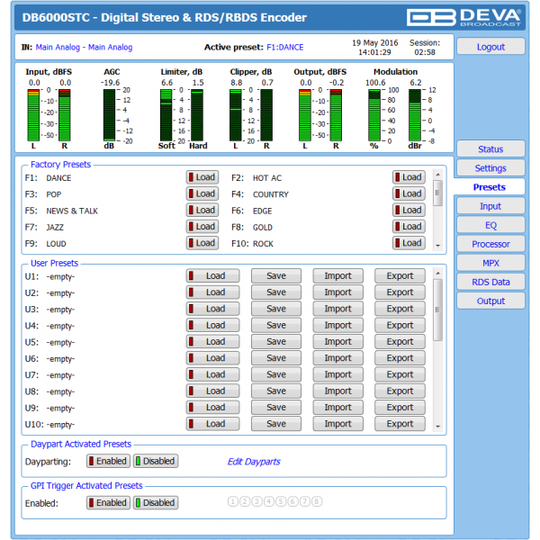Set GPI Trigger presets to Disabled

pos(156,503)
